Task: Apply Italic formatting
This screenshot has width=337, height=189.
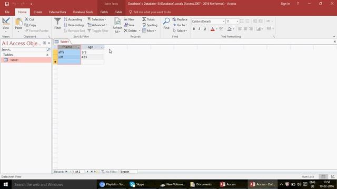Action: [x=199, y=29]
